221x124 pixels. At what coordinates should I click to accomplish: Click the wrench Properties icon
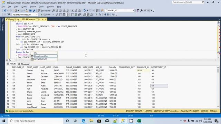click(141, 11)
